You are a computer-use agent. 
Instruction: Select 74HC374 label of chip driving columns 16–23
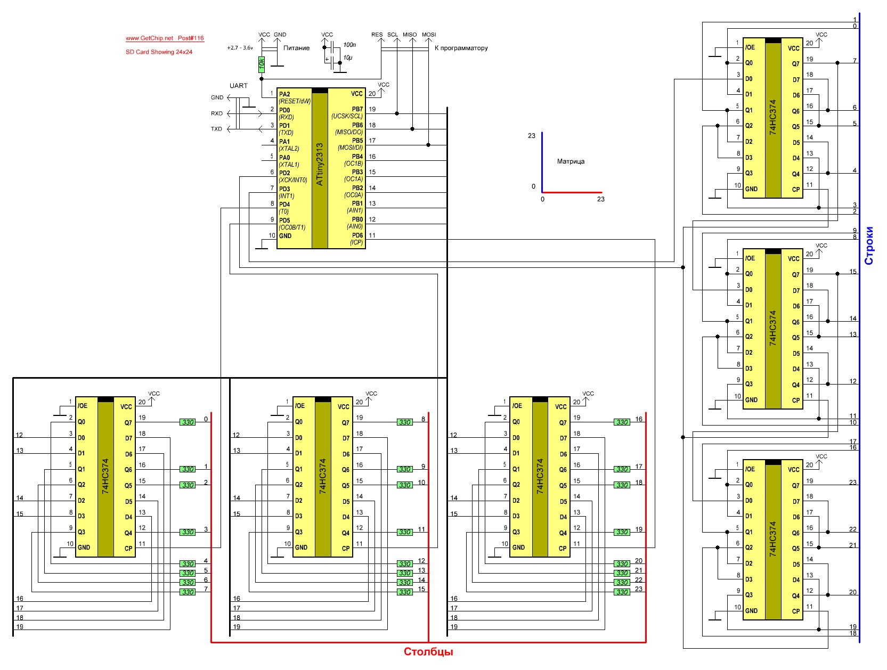pyautogui.click(x=540, y=477)
